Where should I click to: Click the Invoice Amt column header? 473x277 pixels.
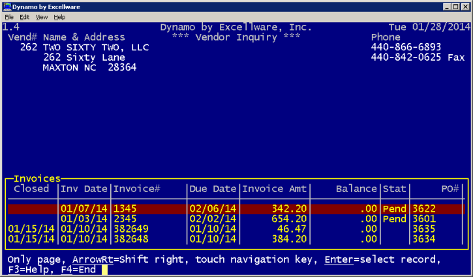[275, 189]
